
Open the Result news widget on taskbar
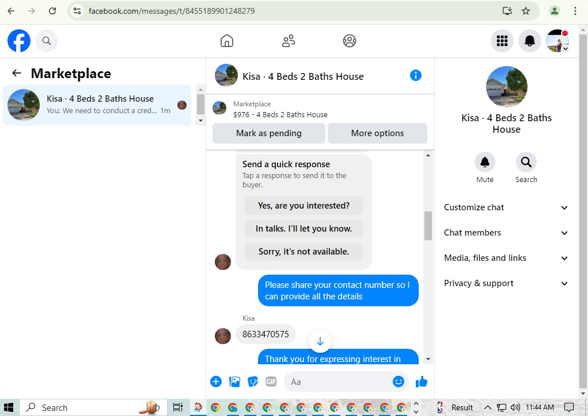coord(456,407)
